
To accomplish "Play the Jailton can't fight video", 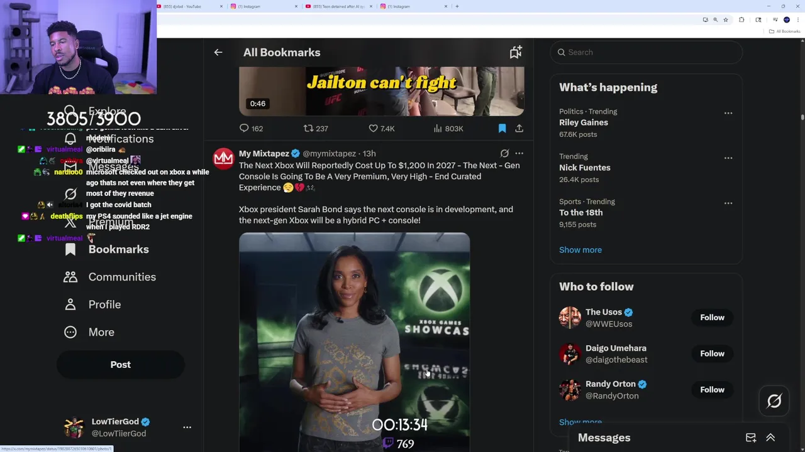I will (381, 91).
